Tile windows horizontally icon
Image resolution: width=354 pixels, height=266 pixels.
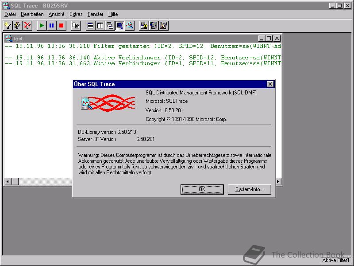(91, 26)
